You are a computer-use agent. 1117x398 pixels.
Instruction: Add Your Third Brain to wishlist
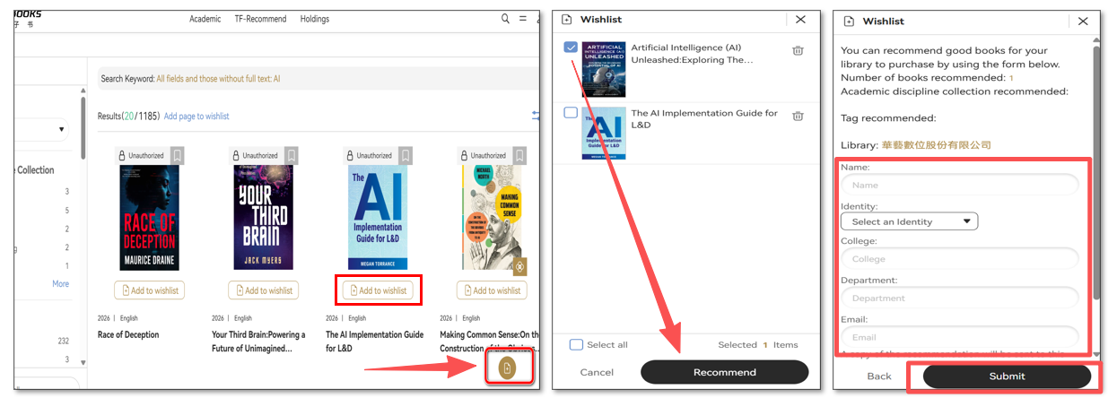pyautogui.click(x=264, y=290)
